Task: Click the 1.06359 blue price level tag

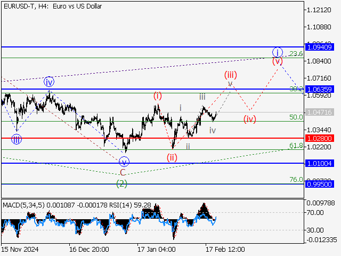Action: (x=320, y=89)
